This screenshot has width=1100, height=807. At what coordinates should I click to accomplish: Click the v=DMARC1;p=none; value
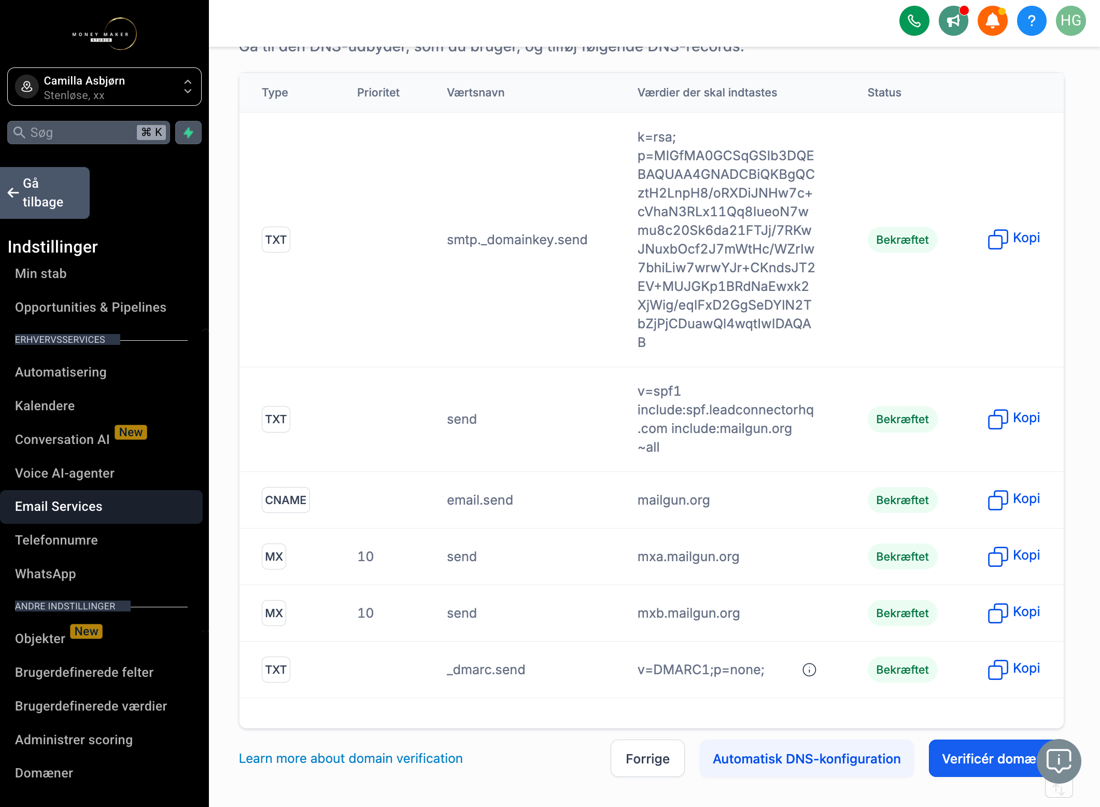[x=701, y=670]
